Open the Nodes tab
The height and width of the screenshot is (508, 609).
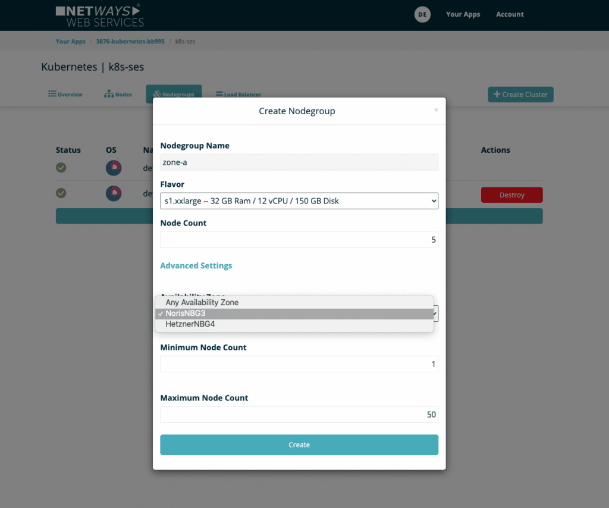[x=118, y=95]
